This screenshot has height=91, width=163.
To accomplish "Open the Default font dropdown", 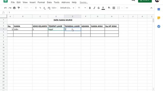I will pyautogui.click(x=67, y=8).
